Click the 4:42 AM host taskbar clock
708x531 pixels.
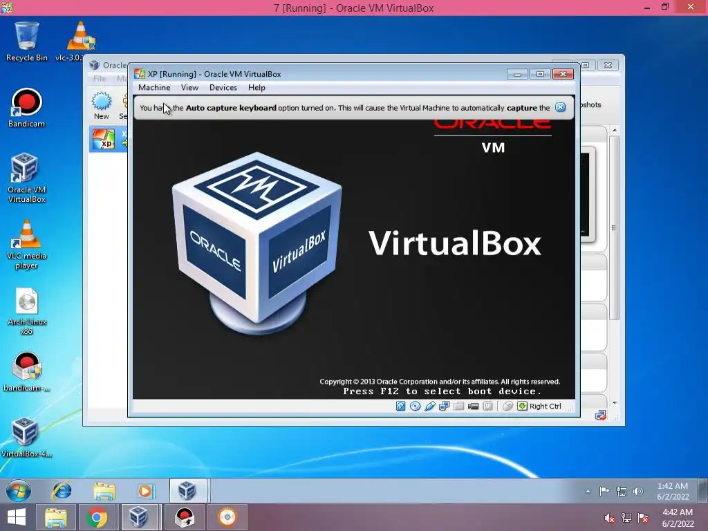pos(678,518)
